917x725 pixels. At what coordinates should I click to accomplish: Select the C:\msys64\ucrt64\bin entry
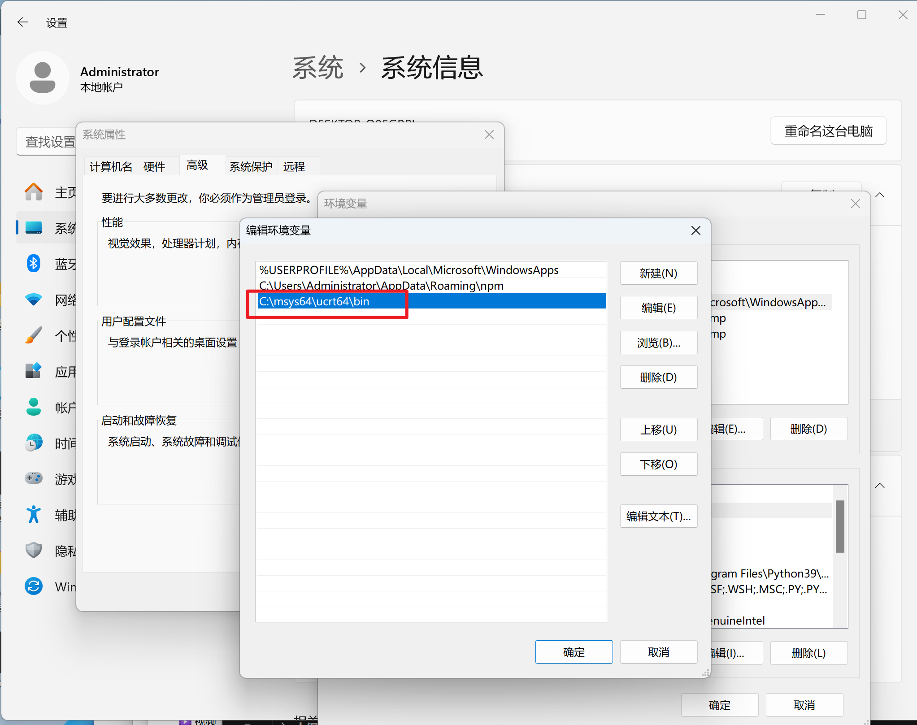[432, 301]
